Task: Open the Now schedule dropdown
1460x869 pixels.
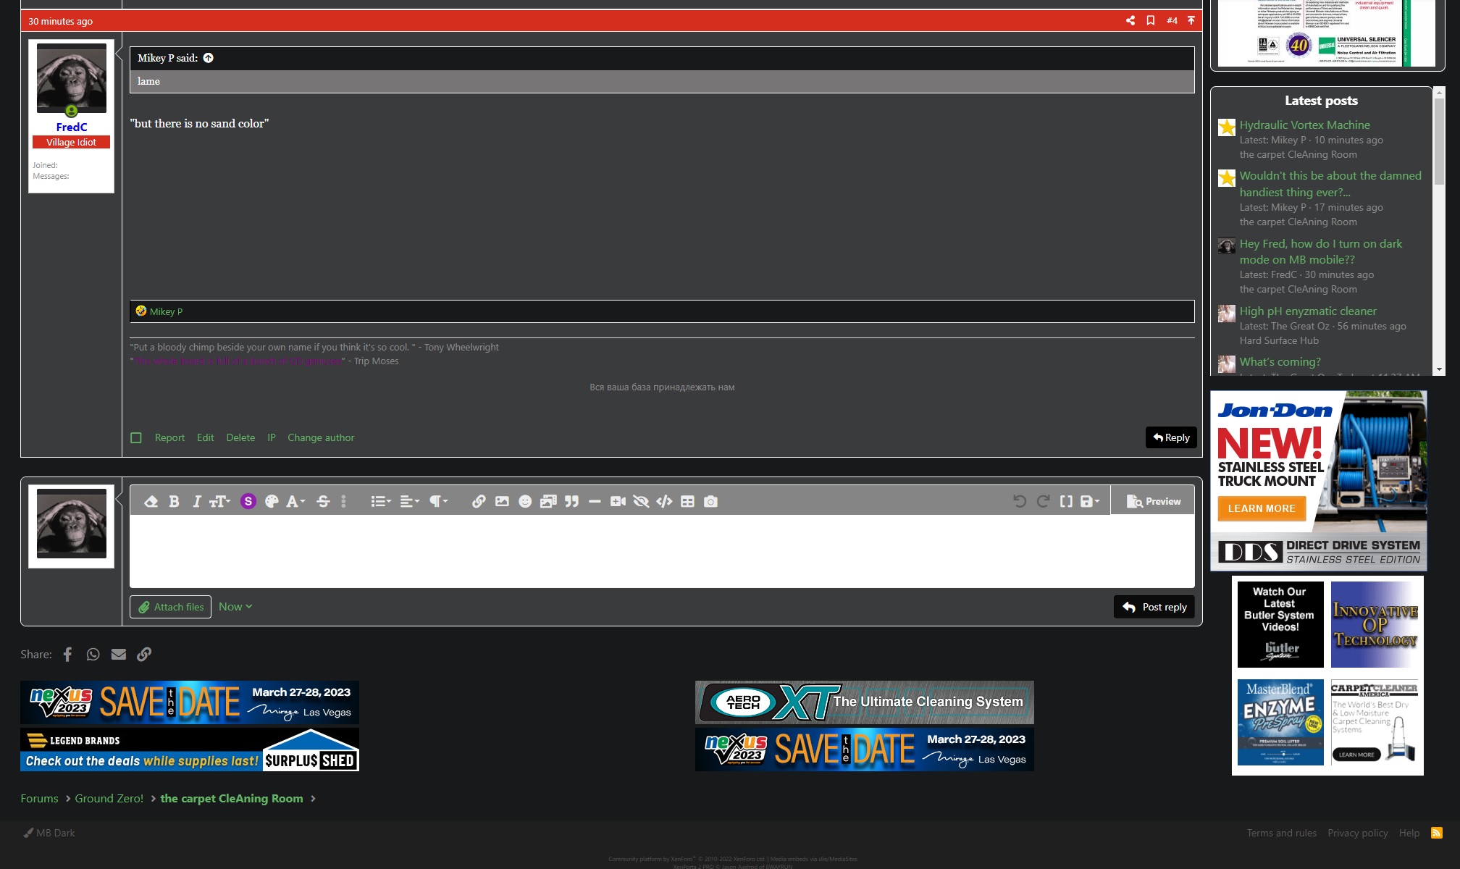Action: [235, 607]
